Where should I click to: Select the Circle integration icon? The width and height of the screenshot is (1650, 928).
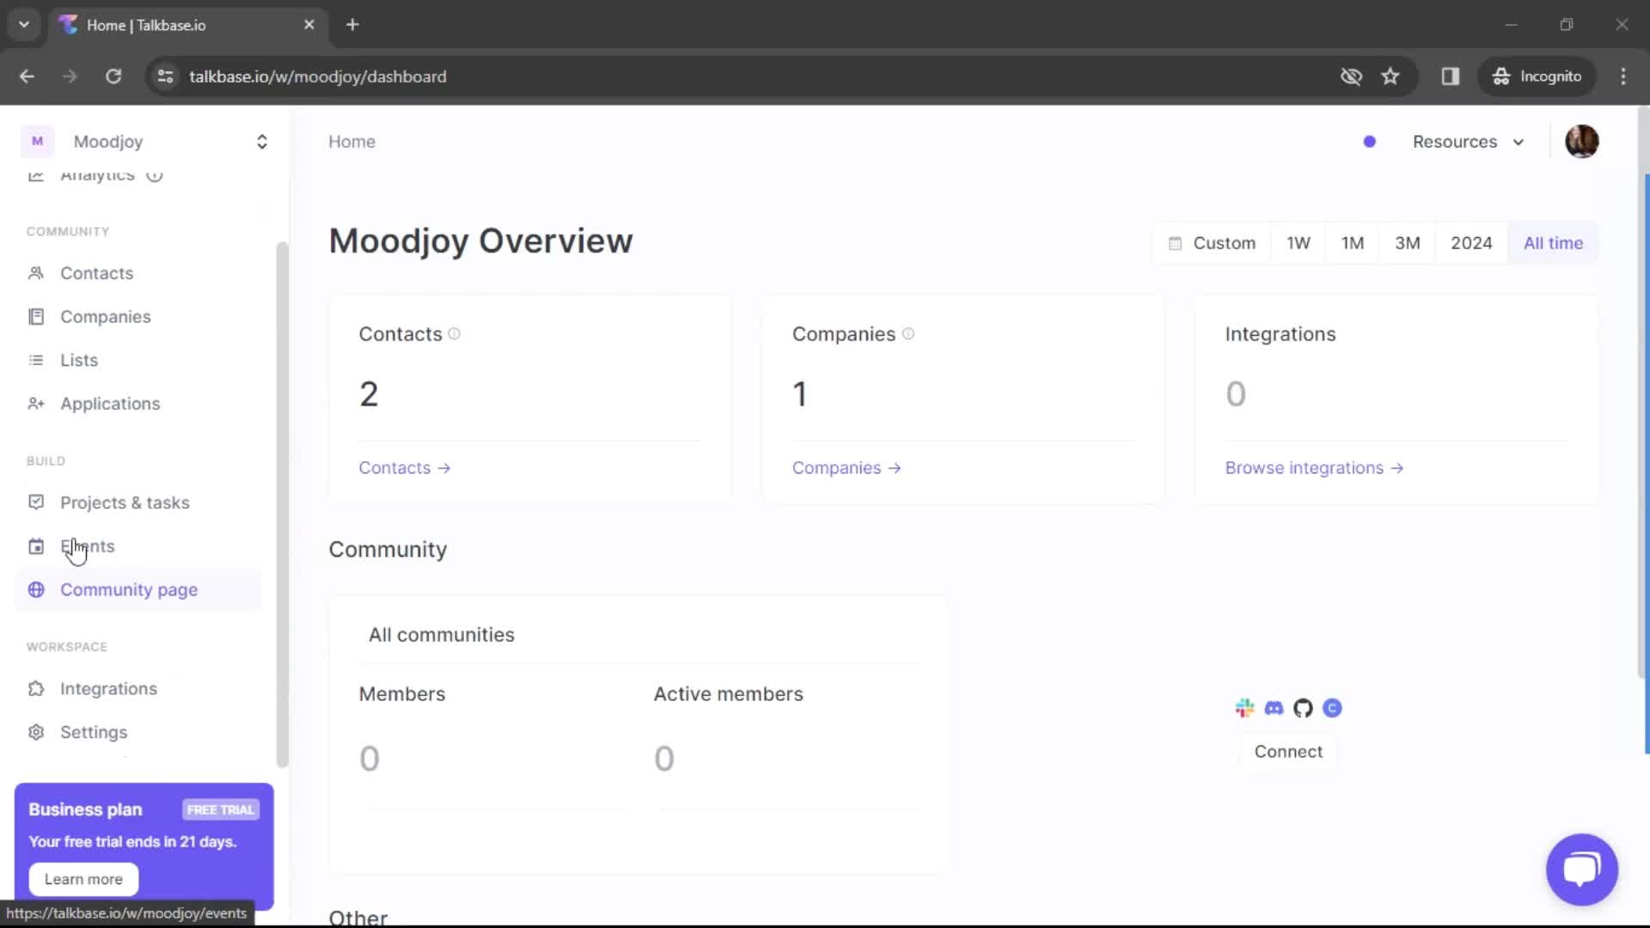(x=1332, y=708)
